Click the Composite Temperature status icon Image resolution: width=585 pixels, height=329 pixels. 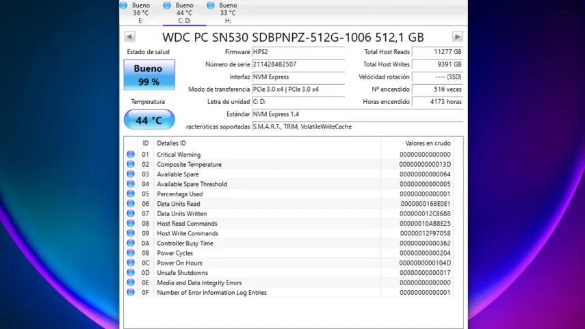point(131,164)
